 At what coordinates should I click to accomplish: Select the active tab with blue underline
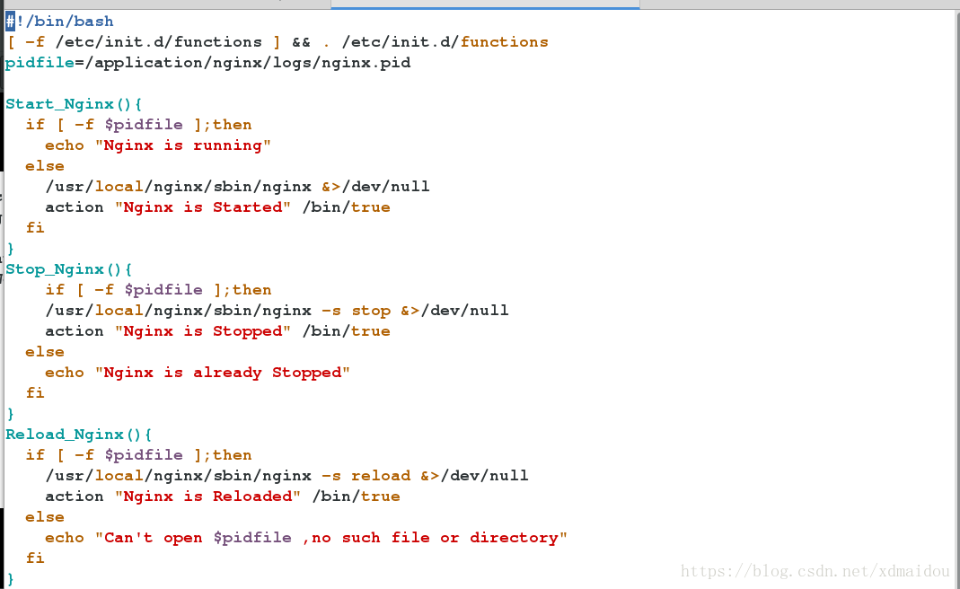[485, 4]
